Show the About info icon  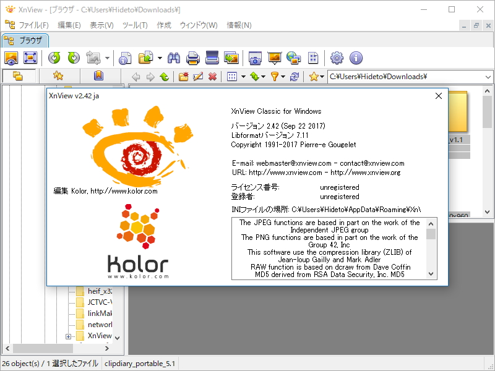pyautogui.click(x=355, y=58)
